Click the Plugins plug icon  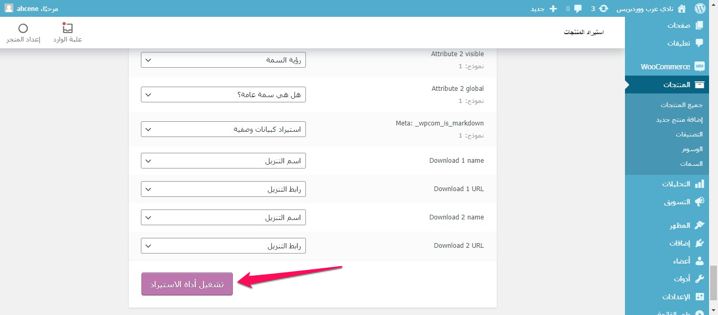pos(699,243)
